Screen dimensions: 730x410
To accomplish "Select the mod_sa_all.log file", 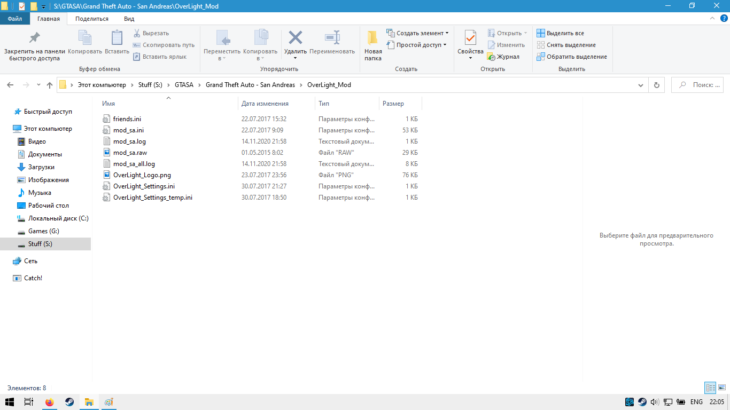I will [134, 163].
